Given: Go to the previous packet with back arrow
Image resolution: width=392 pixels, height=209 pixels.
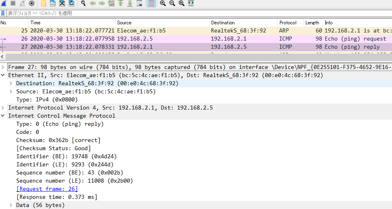Looking at the screenshot, I should (93, 3).
